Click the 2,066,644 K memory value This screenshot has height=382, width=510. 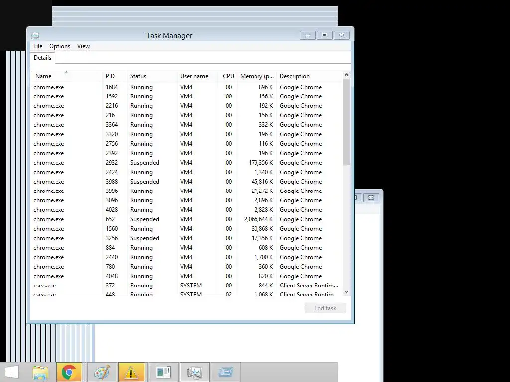click(x=258, y=219)
